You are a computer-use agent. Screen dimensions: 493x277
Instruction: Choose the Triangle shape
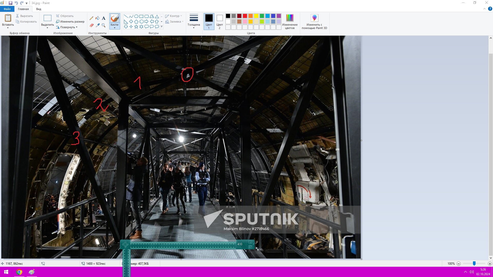(157, 16)
